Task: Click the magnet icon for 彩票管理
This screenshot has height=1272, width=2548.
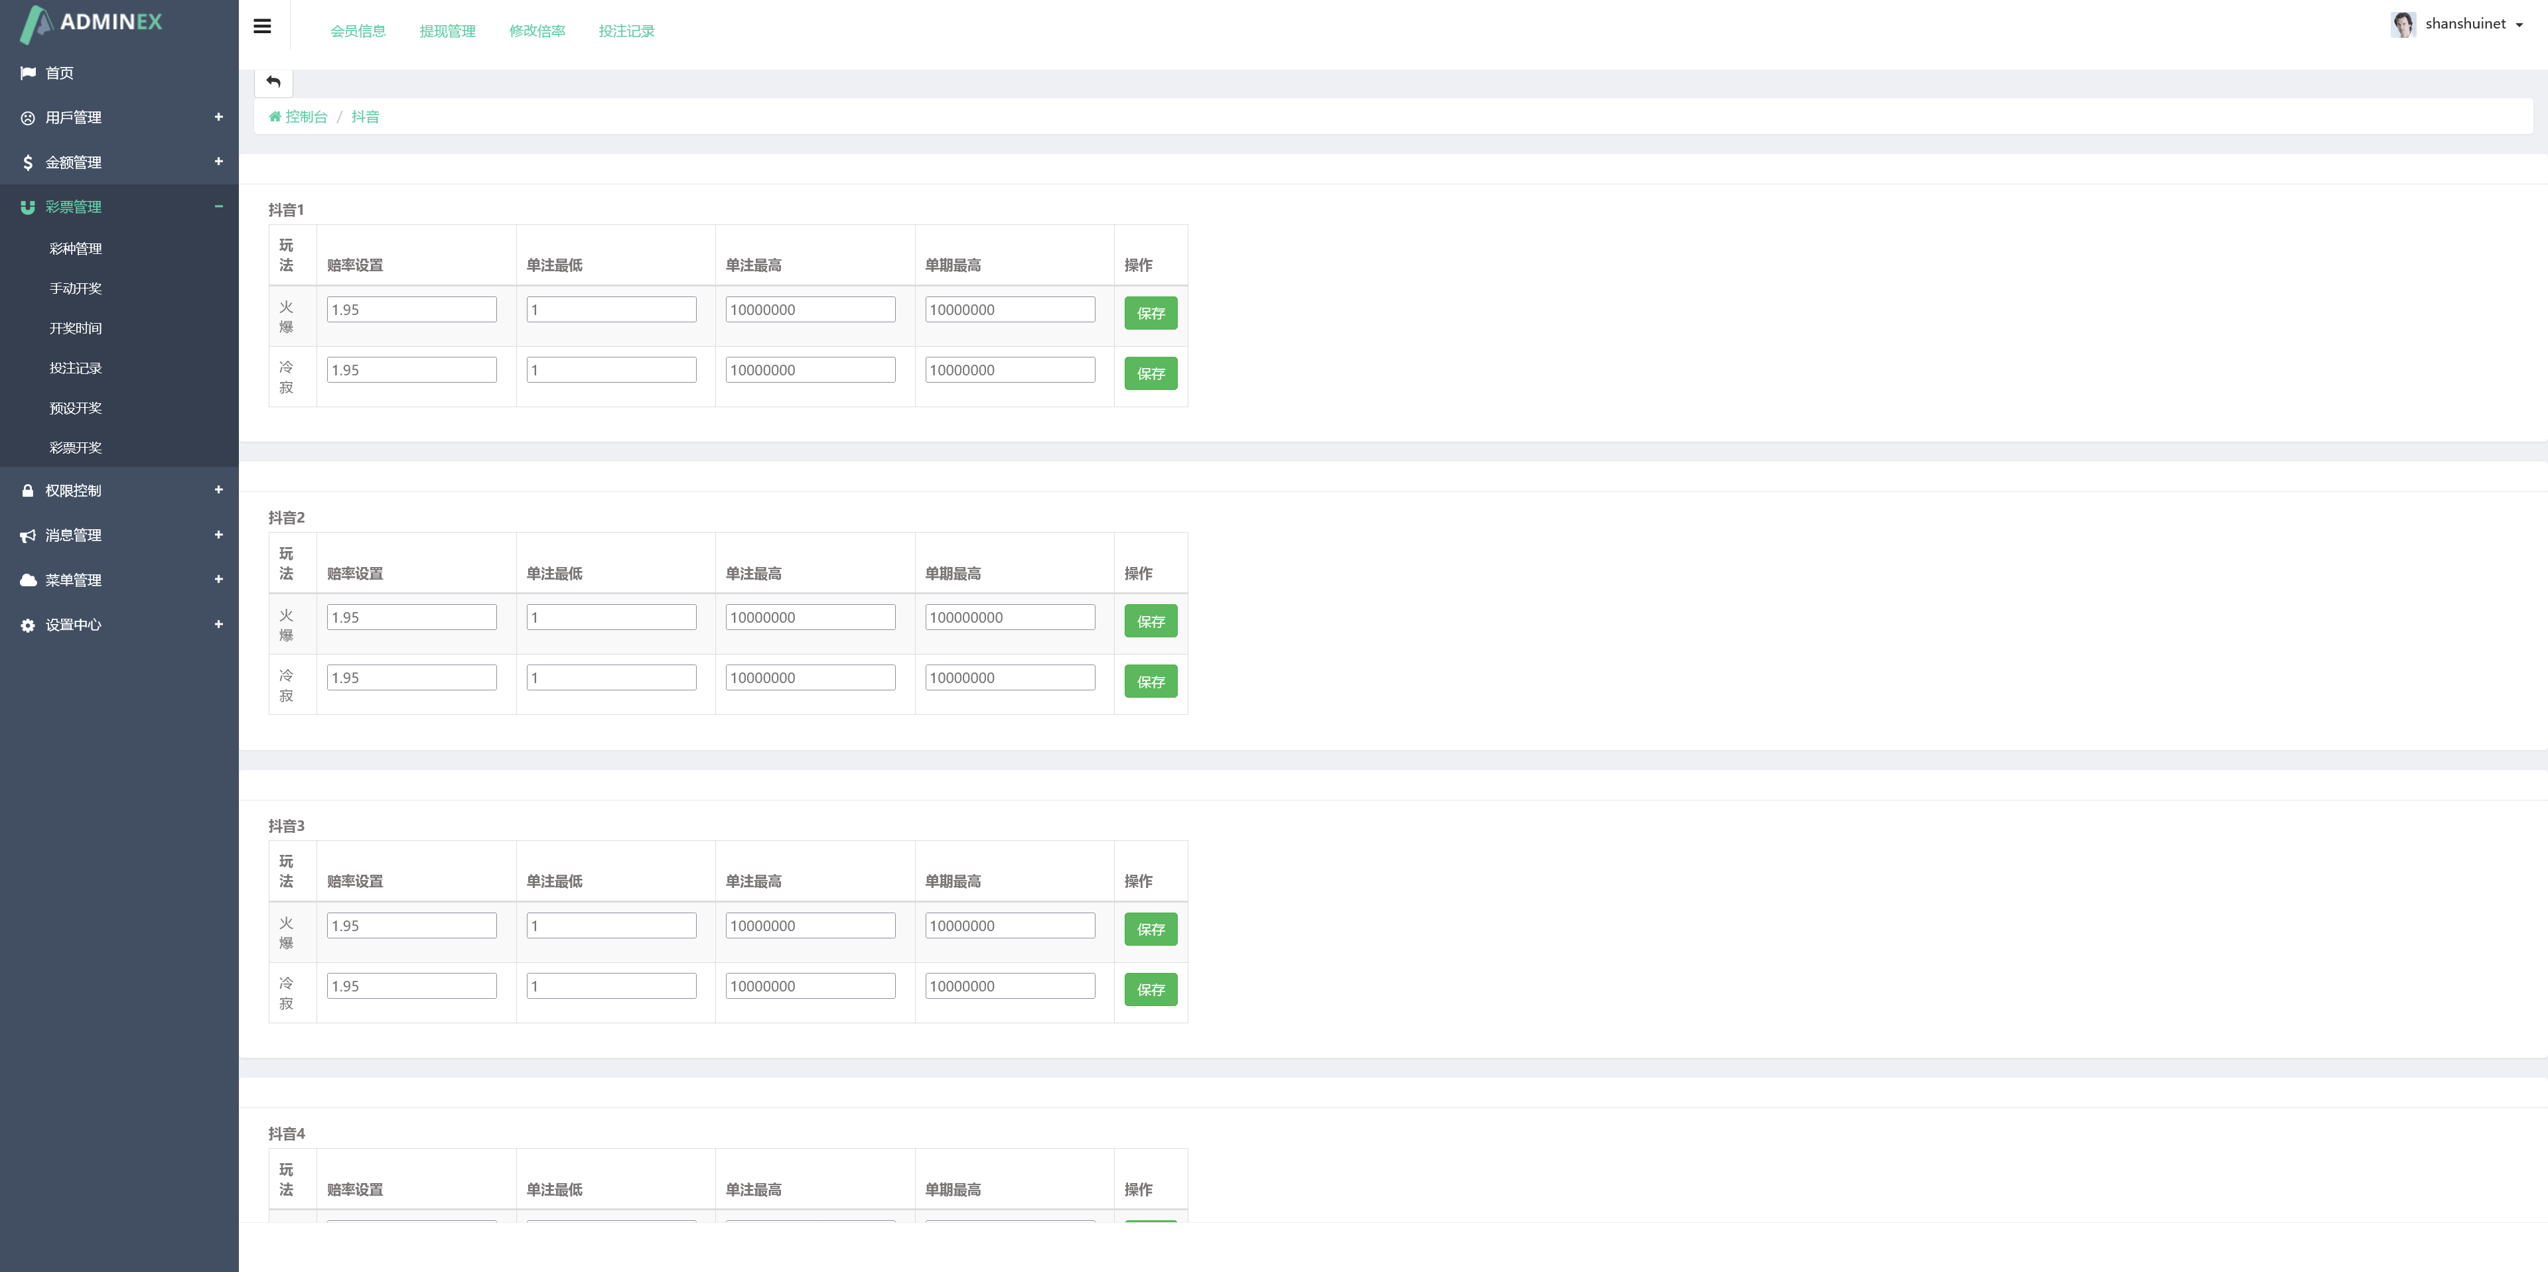Action: [x=28, y=208]
